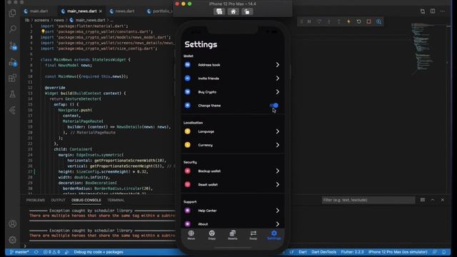Open Assets tab in app bottom bar
This screenshot has width=457, height=257.
point(233,235)
